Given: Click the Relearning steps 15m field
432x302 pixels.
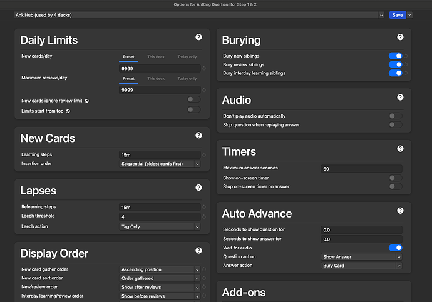Looking at the screenshot, I should [x=160, y=207].
